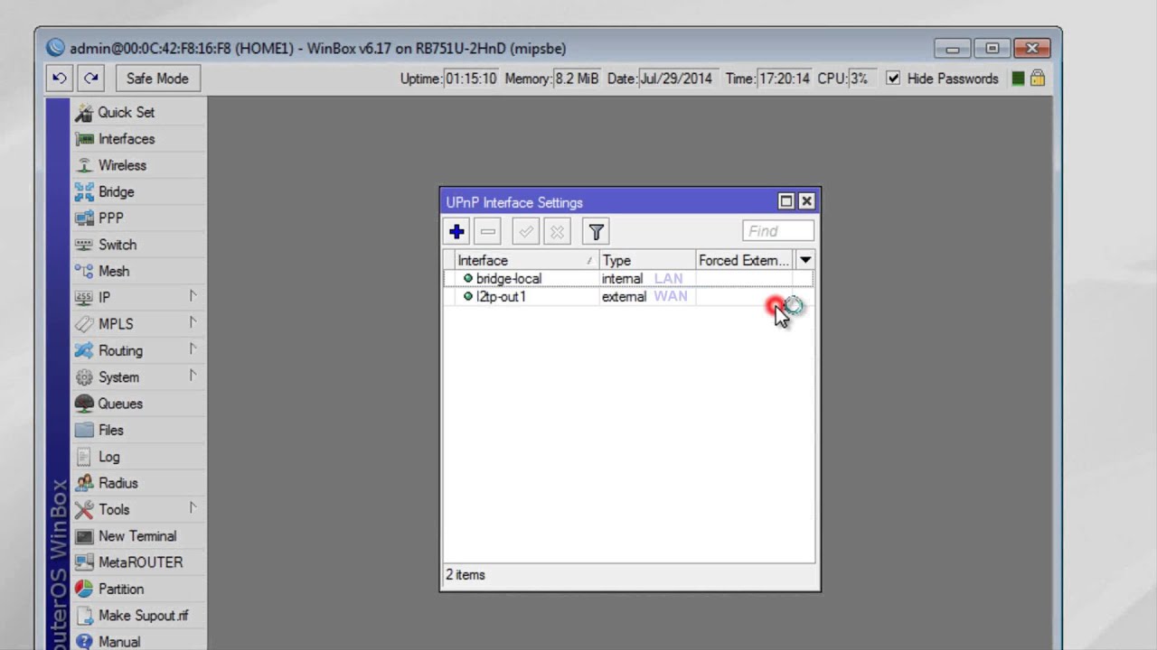The width and height of the screenshot is (1157, 650).
Task: Expand the System submenu arrow
Action: (193, 376)
